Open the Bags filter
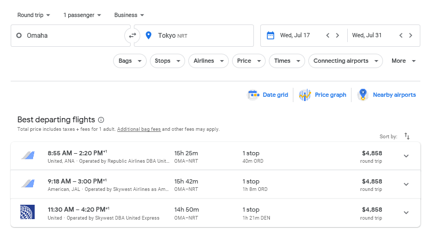This screenshot has width=431, height=234. point(130,61)
